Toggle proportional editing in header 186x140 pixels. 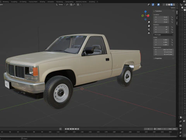tap(78, 5)
